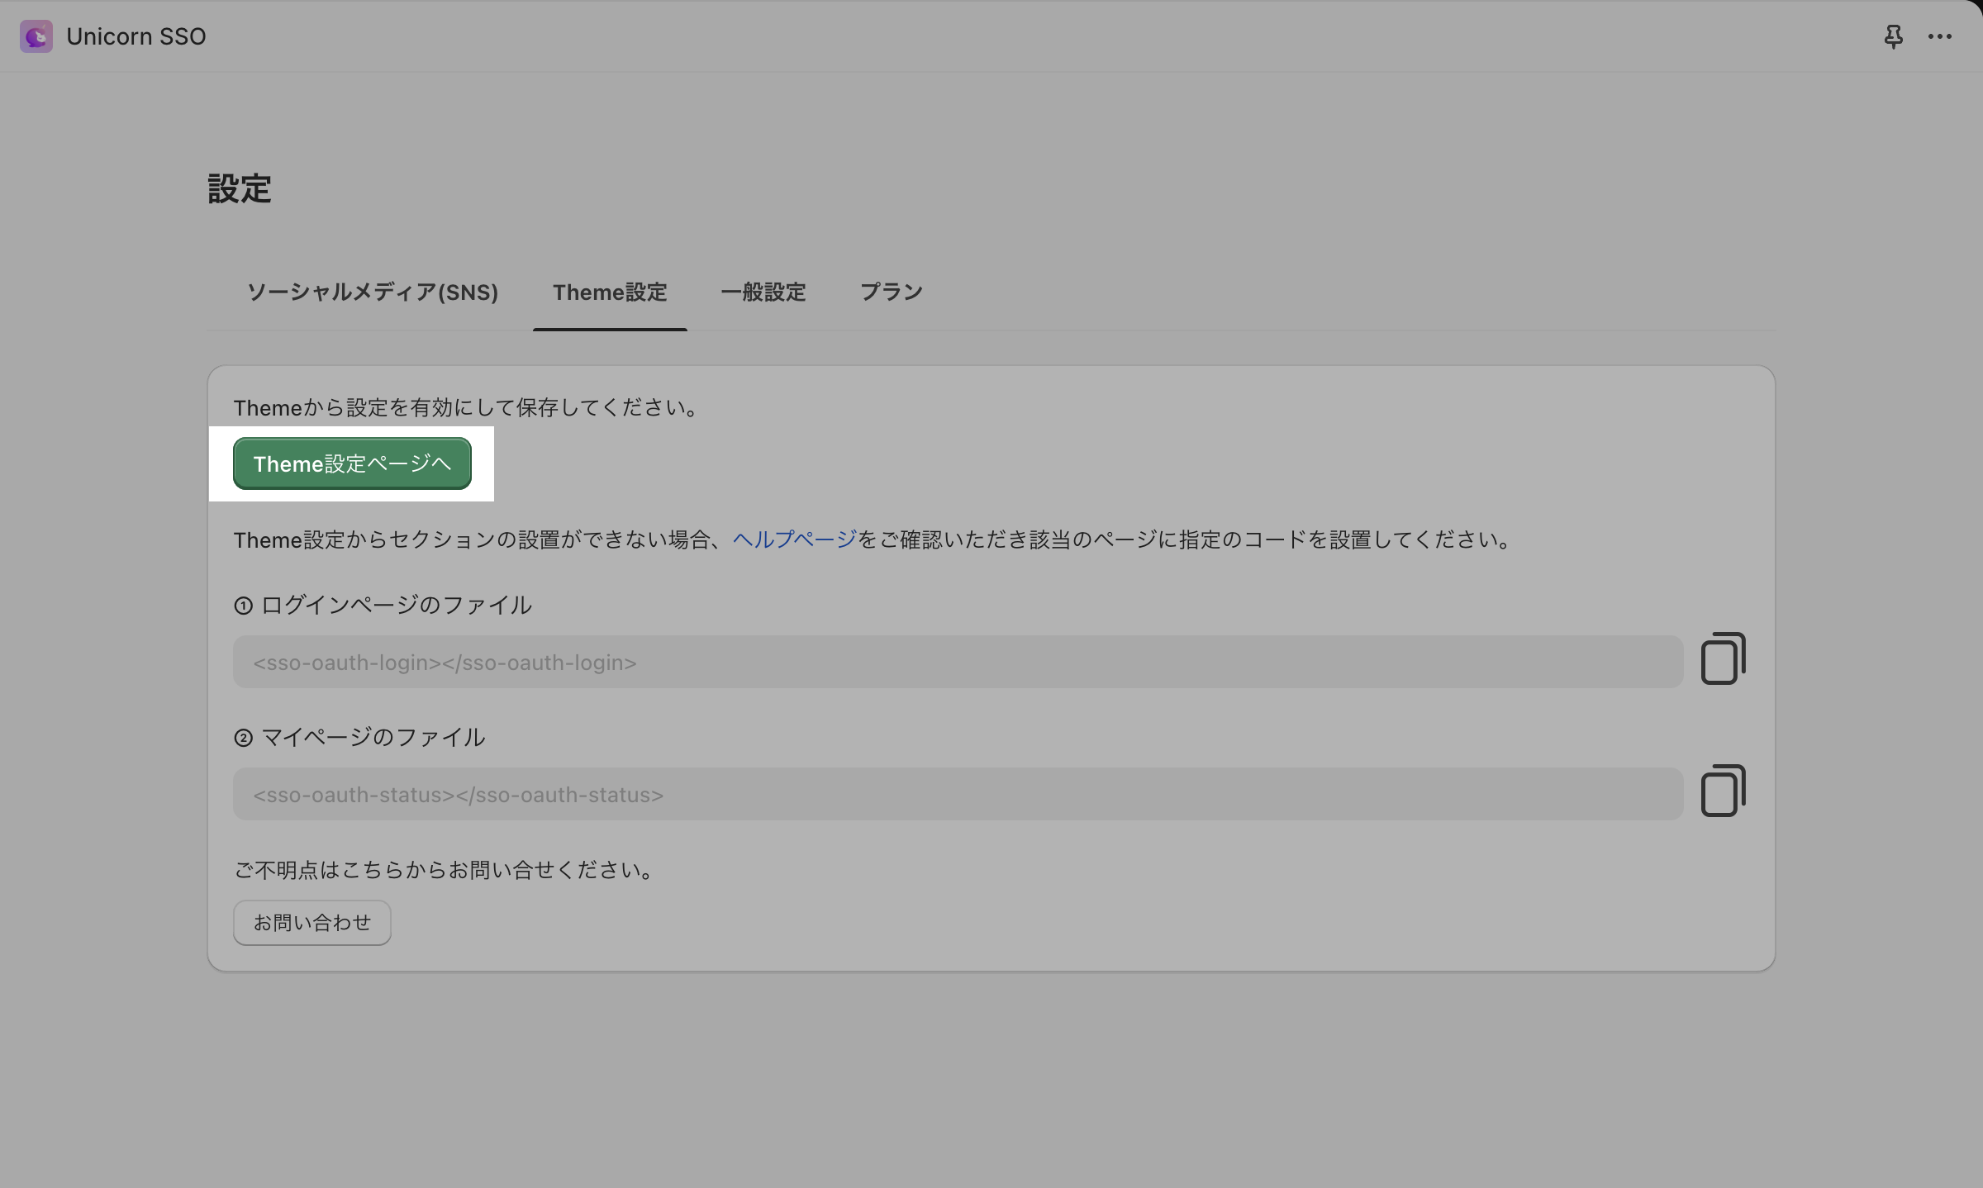Click the ② マイページのファイル label
The image size is (1983, 1188).
click(x=359, y=738)
